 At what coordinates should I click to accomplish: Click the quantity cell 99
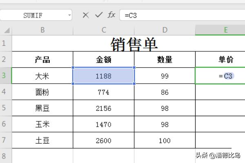(165, 76)
